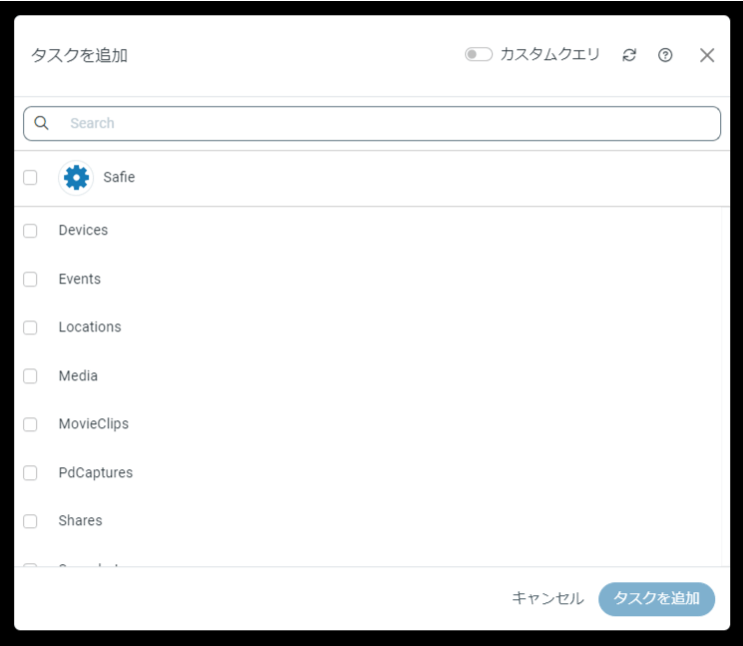Viewport: 743px width, 646px height.
Task: Toggle the カスタムクエリ switch
Action: click(478, 54)
